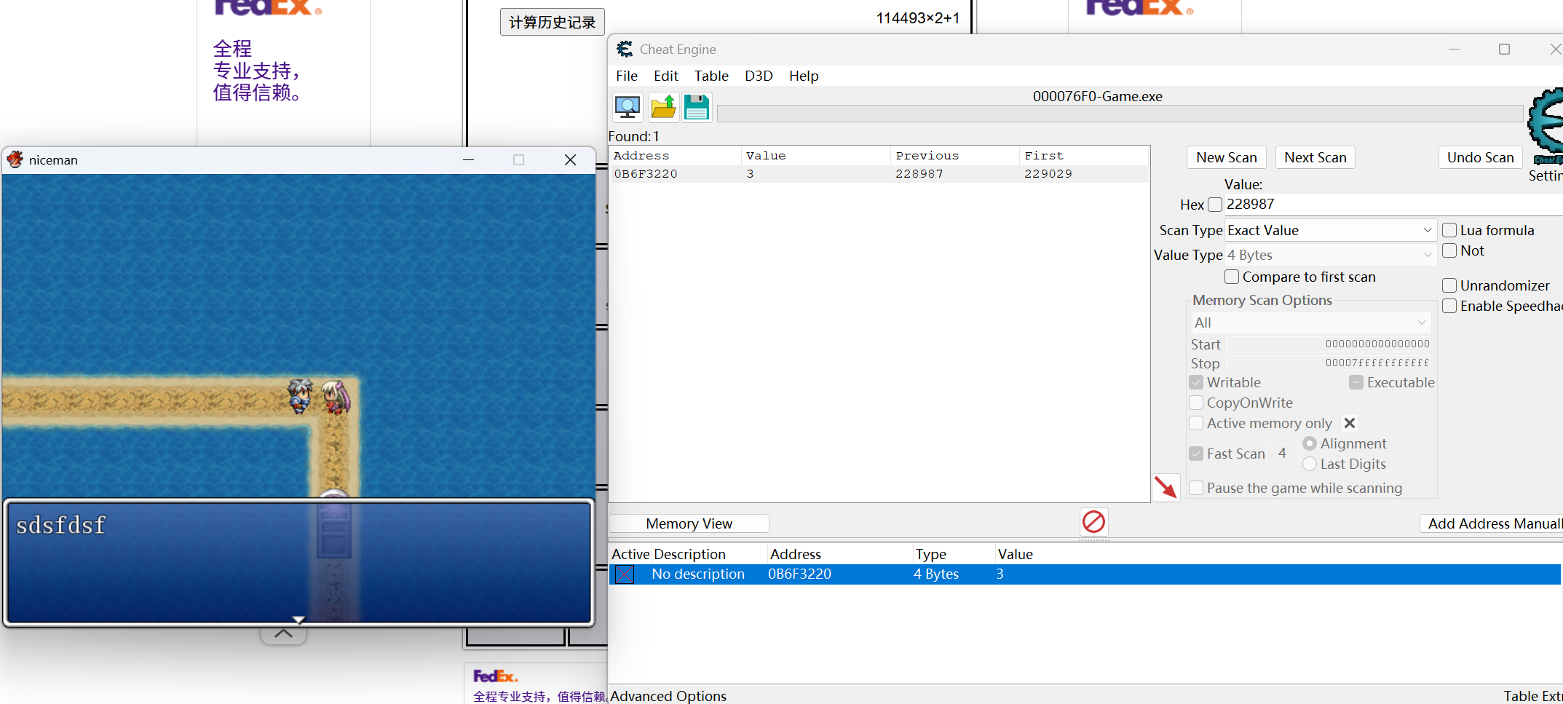
Task: Click the Start address field
Action: (x=1329, y=344)
